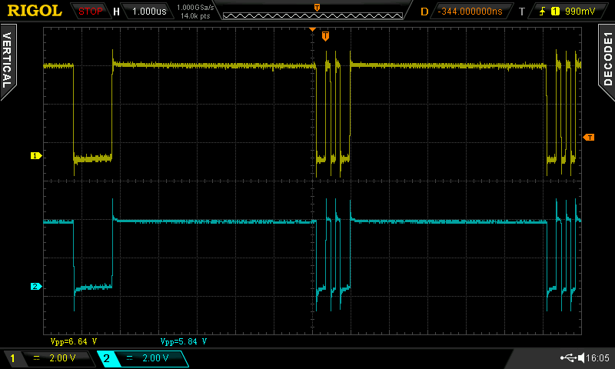615x369 pixels.
Task: Click the yellow channel 1 ground marker
Action: click(36, 156)
